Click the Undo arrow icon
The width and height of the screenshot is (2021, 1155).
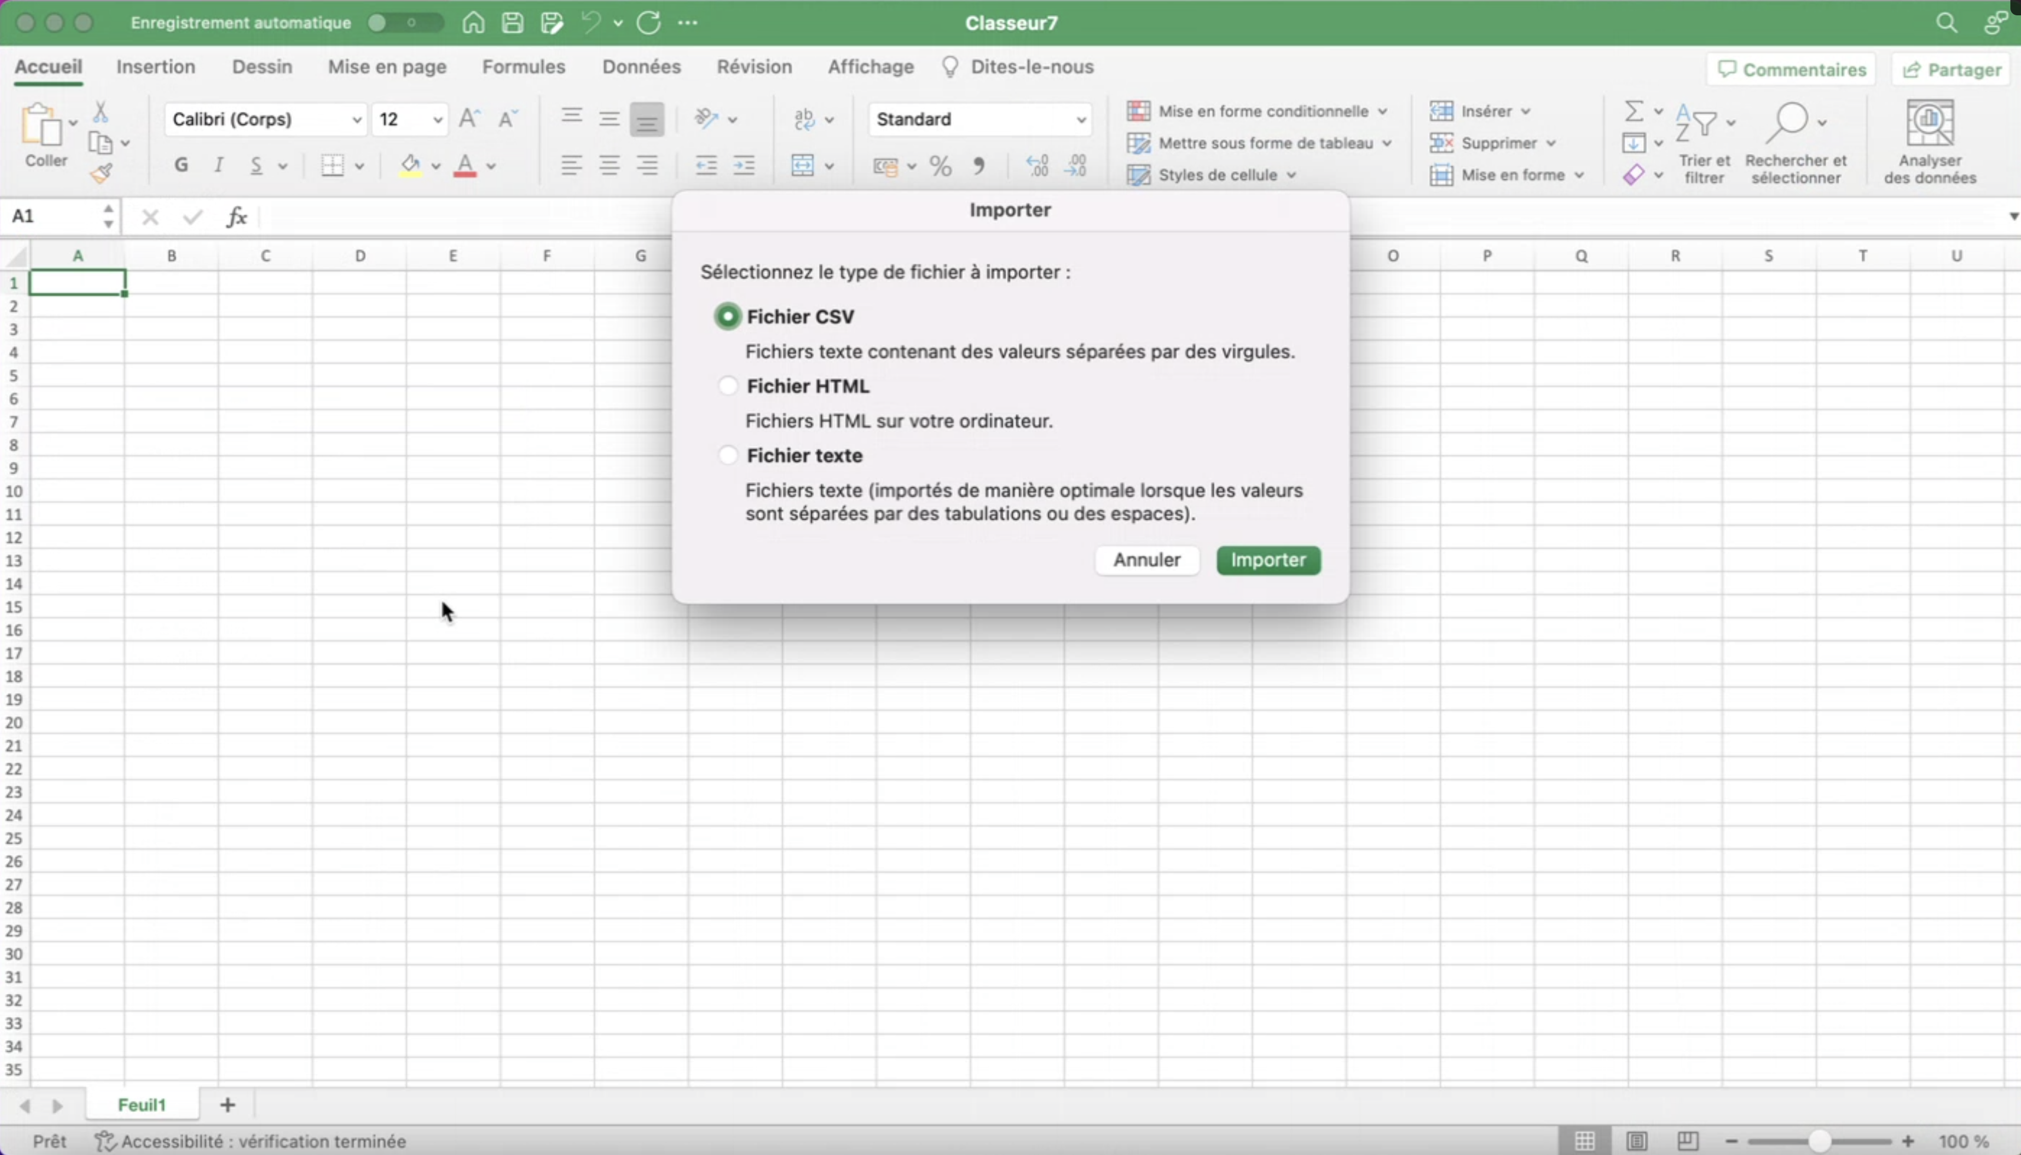(591, 22)
